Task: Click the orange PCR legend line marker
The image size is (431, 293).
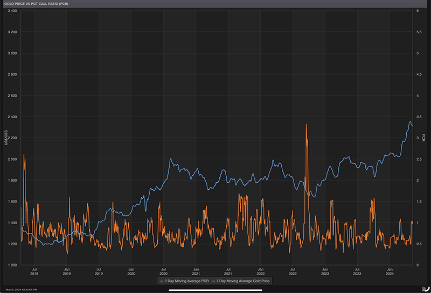Action: coord(161,281)
